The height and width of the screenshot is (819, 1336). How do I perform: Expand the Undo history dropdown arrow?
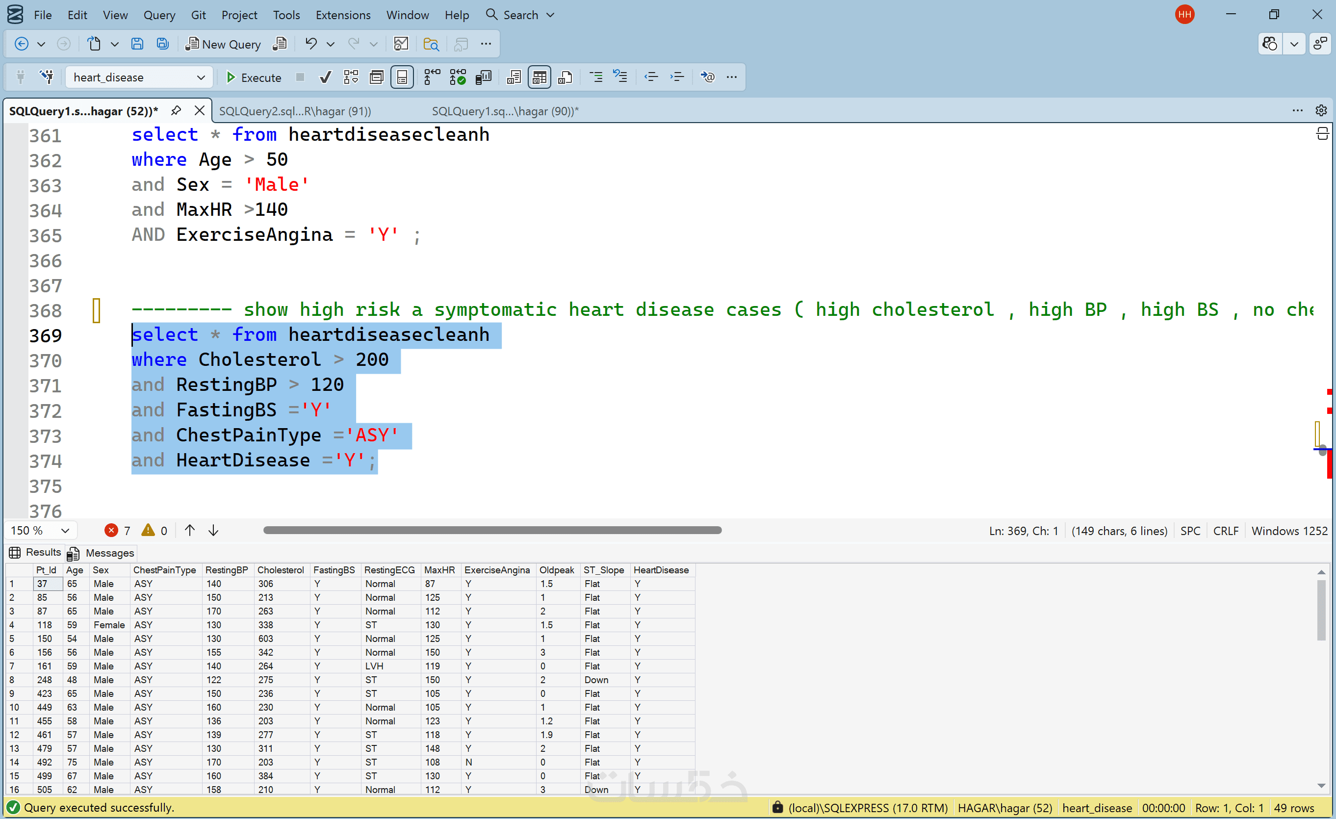click(330, 44)
